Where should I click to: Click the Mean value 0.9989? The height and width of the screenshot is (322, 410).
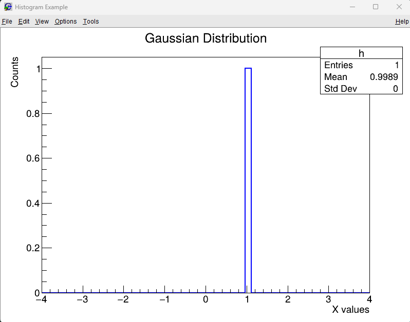384,77
